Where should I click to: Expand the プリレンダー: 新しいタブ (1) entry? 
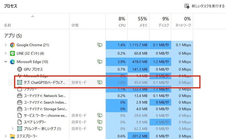click(x=13, y=129)
